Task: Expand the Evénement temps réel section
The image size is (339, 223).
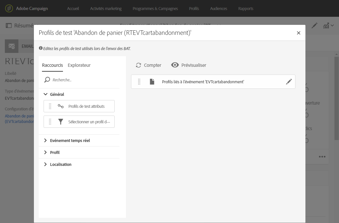Action: (46, 141)
